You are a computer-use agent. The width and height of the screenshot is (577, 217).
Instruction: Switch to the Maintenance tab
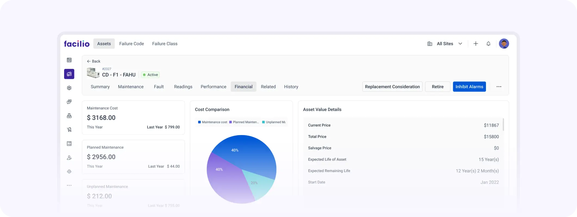coord(131,87)
